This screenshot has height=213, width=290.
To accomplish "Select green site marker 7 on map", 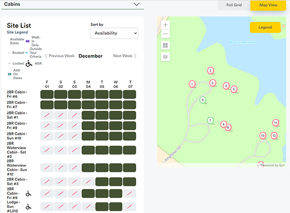I will (x=210, y=120).
